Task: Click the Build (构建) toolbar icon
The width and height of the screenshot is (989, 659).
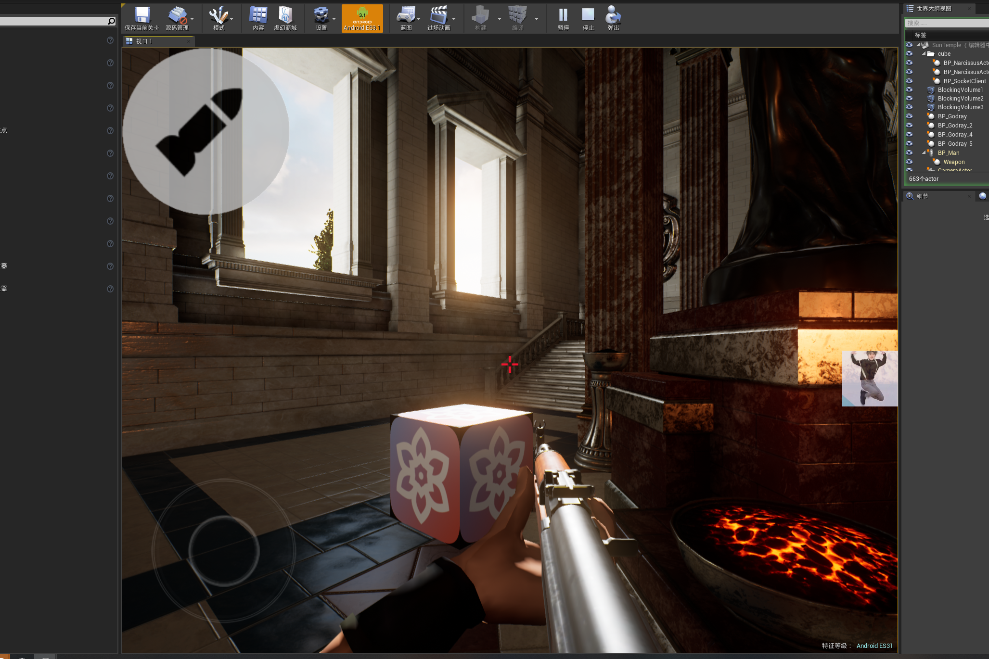Action: (x=480, y=15)
